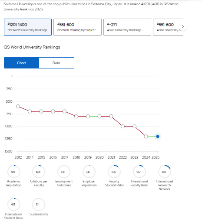The height and width of the screenshot is (221, 202).
Task: Click the Citations per Faculty label
Action: (39, 183)
